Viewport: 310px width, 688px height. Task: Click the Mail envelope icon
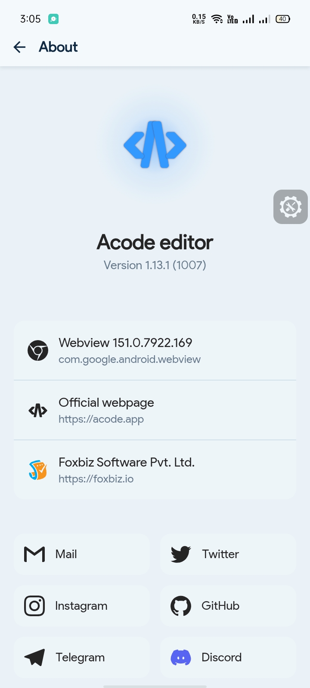pyautogui.click(x=34, y=554)
